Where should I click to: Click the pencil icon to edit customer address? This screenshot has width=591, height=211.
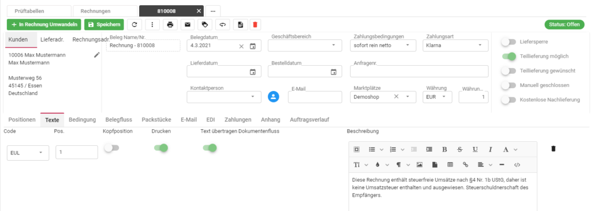[97, 55]
